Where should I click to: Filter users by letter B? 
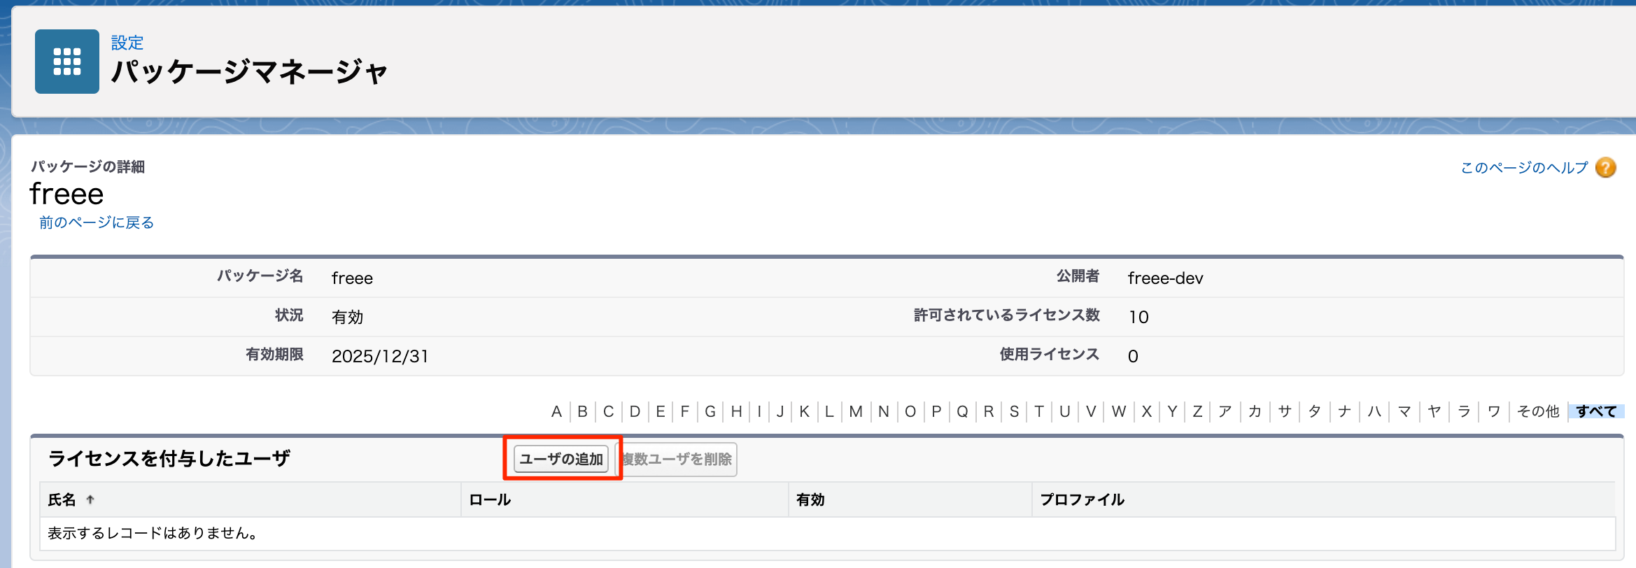pyautogui.click(x=582, y=411)
